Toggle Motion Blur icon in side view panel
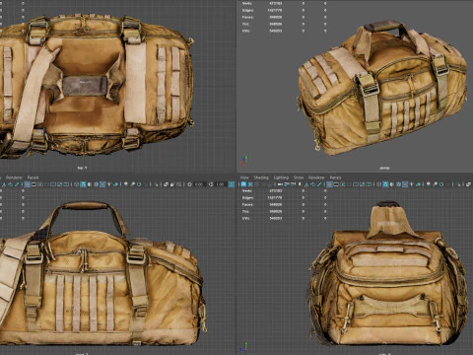The image size is (473, 355). click(435, 184)
